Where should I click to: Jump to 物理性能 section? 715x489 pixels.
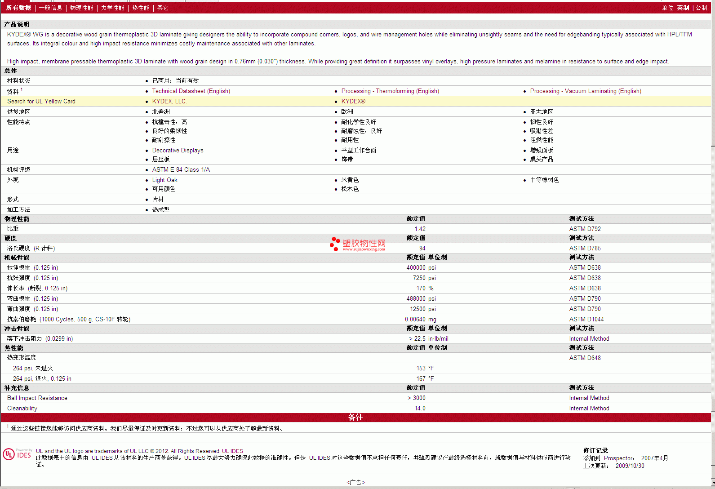point(81,8)
